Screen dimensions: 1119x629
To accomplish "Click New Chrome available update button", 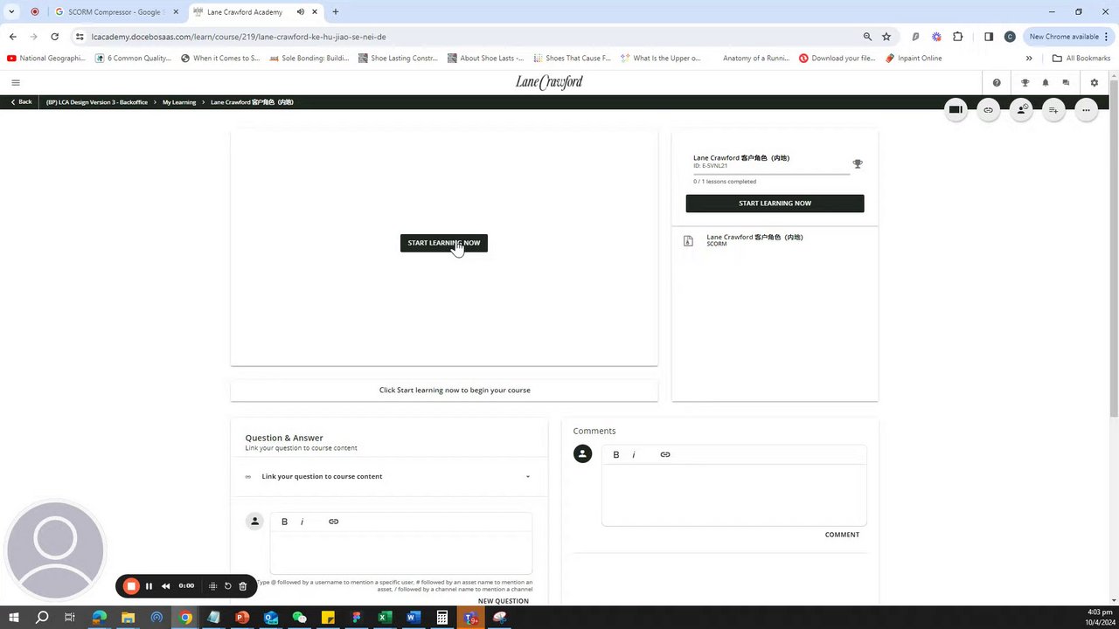I will coord(1068,37).
